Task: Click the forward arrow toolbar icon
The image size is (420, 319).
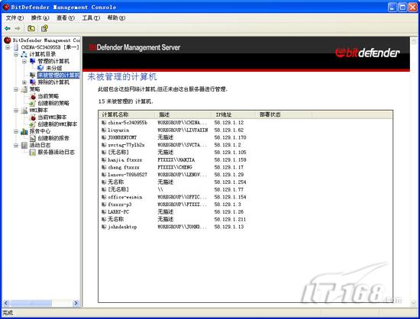Action: tap(18, 28)
